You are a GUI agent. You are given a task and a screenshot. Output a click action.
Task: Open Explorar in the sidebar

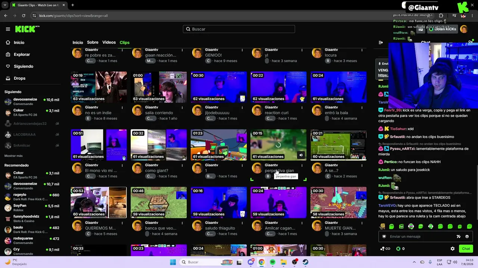[18, 54]
